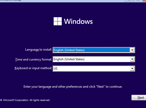Click the 'Enter your language and other preferences' instruction

[73, 87]
